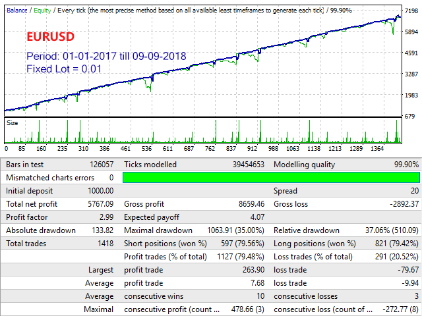
Task: Click the x-axis label 1364
Action: [377, 149]
